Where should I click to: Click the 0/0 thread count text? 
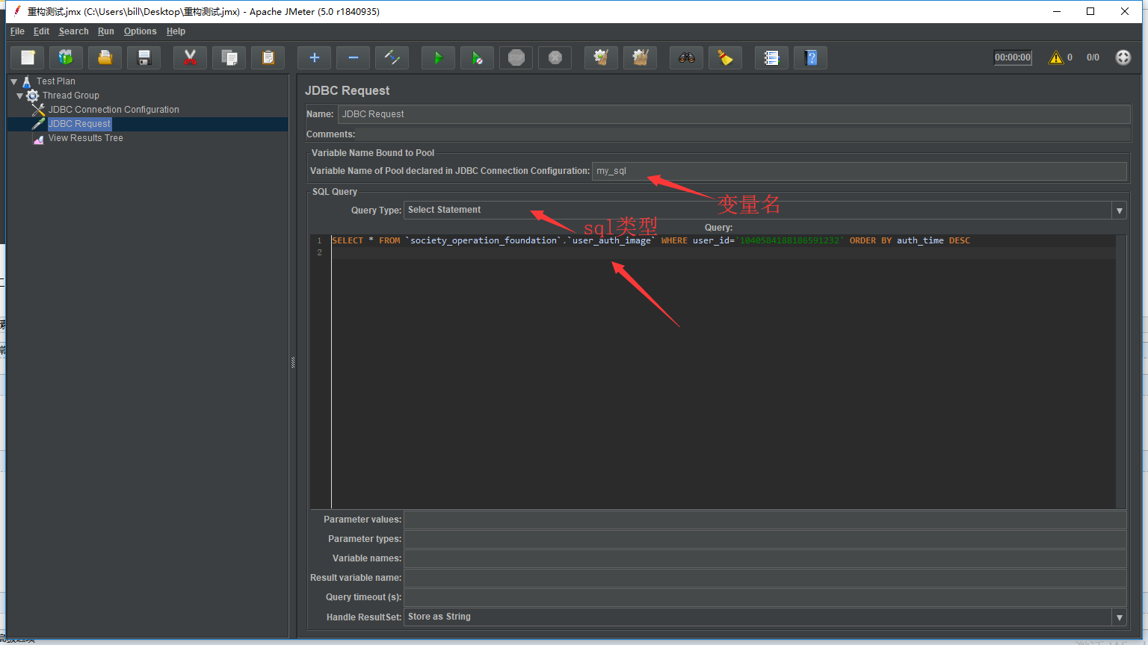[x=1093, y=57]
